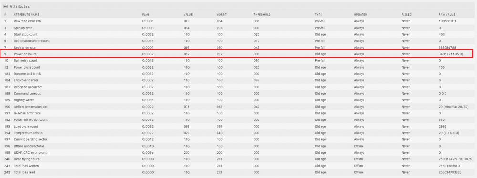This screenshot has width=477, height=178.
Task: Click value 083 in Raw read error rate row
Action: pos(187,21)
